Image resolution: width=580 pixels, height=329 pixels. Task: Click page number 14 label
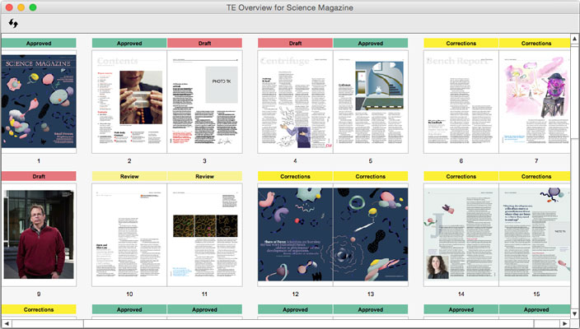461,294
